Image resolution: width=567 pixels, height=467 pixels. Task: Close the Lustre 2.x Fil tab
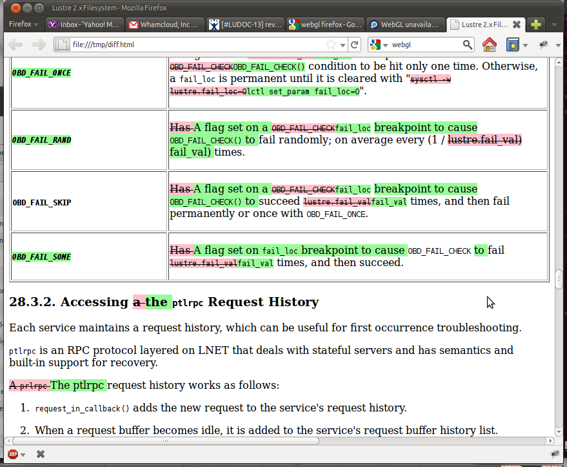coord(517,25)
